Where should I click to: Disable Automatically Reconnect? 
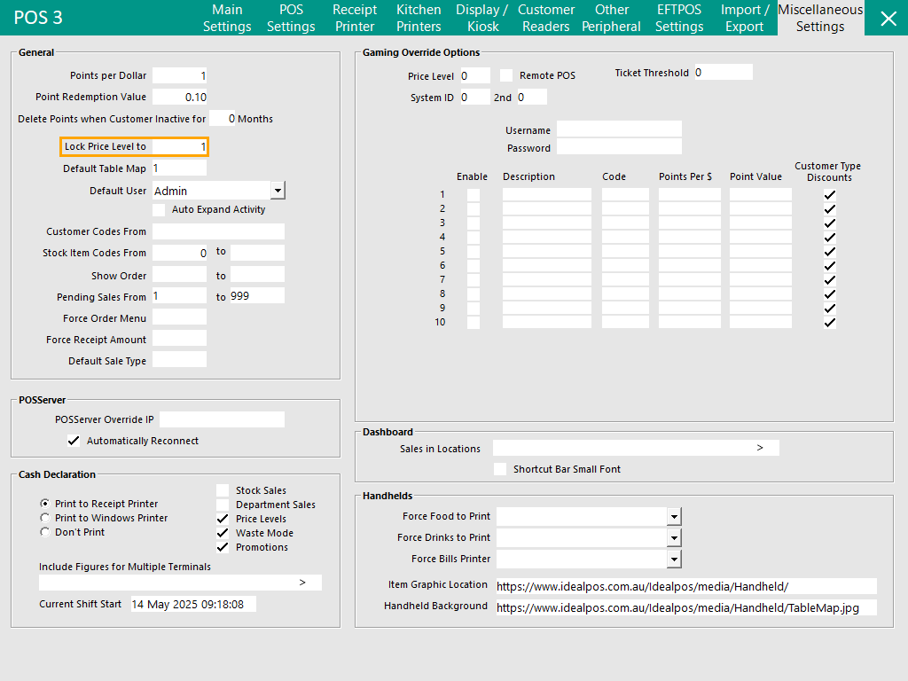74,441
